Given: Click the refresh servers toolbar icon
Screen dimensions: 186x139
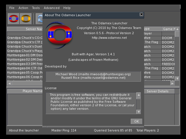Looking at the screenshot, I should pos(39,19).
